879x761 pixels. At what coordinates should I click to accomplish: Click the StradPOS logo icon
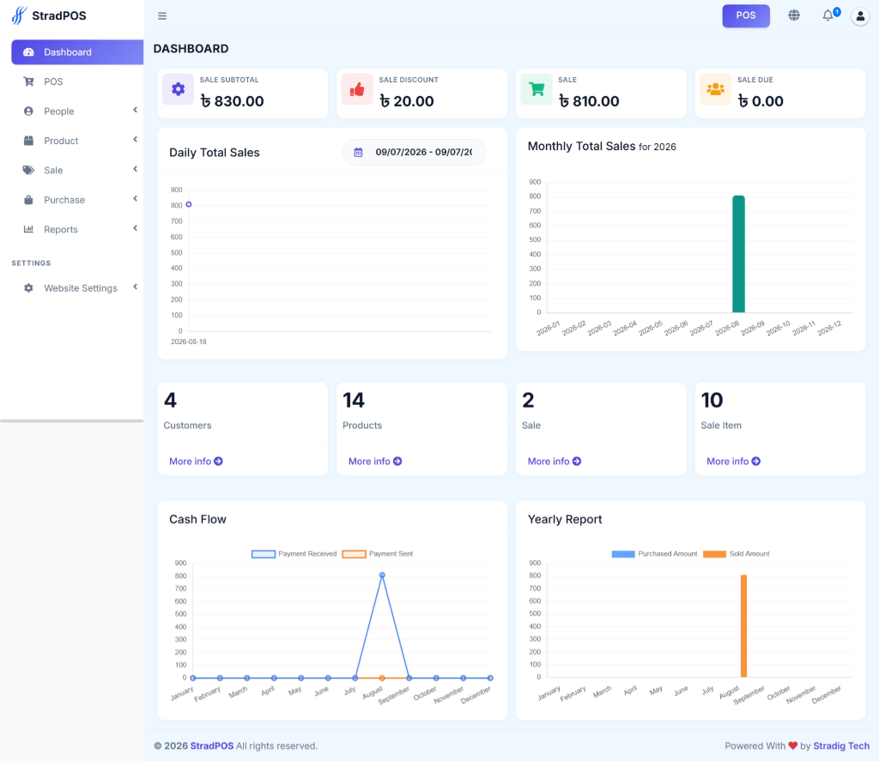[19, 15]
